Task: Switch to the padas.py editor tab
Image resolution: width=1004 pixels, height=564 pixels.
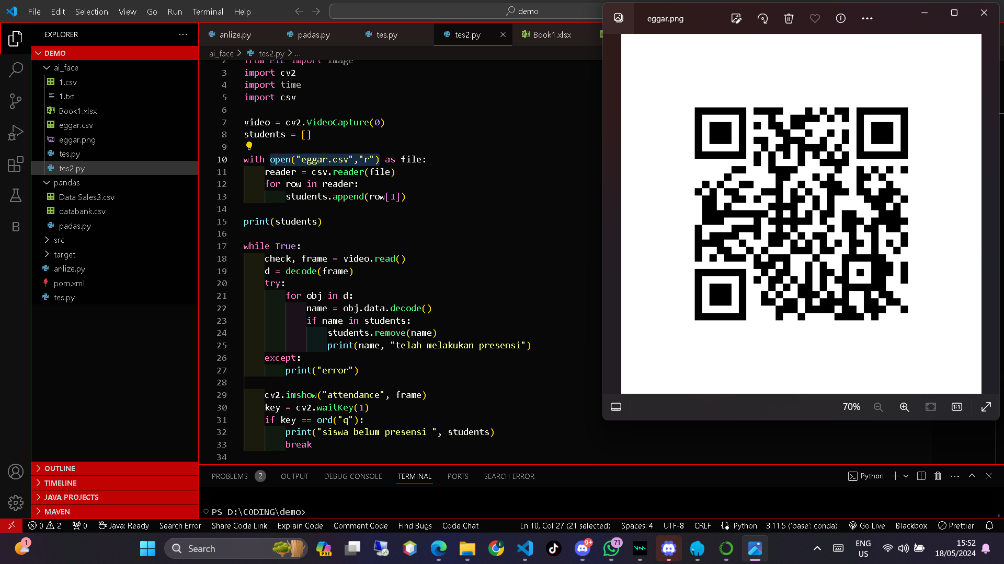Action: click(314, 34)
